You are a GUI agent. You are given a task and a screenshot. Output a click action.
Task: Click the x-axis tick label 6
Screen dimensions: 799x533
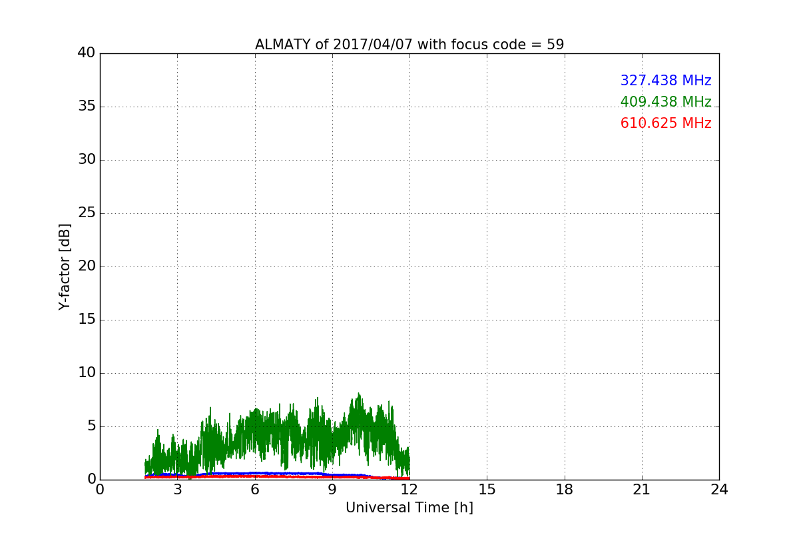[x=254, y=490]
